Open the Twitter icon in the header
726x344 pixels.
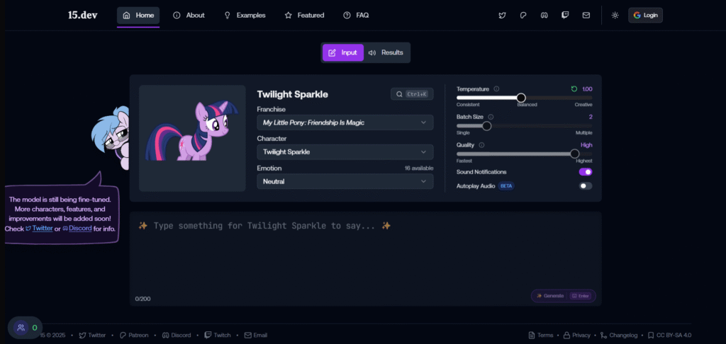(x=502, y=15)
